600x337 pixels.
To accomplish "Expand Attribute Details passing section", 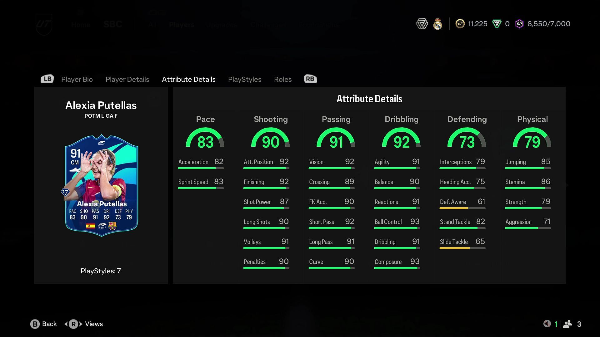I will 336,119.
